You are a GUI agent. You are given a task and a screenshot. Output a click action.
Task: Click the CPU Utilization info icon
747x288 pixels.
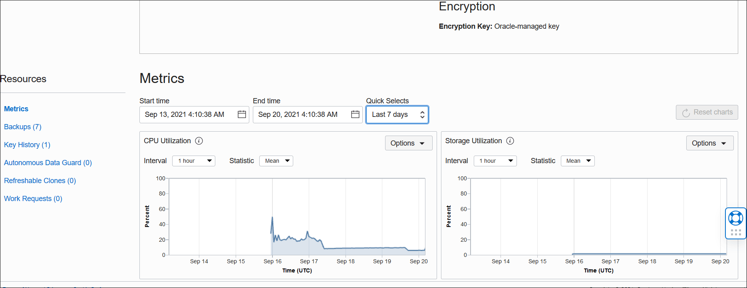point(199,141)
